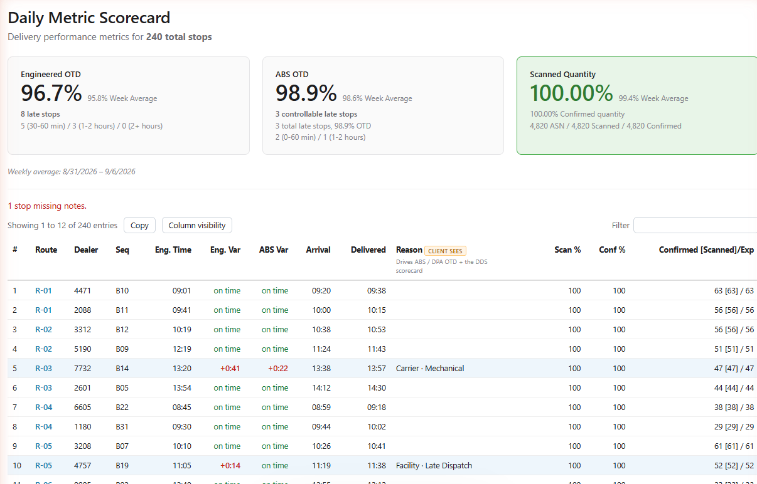Sort by the Delivered column header

pos(368,250)
